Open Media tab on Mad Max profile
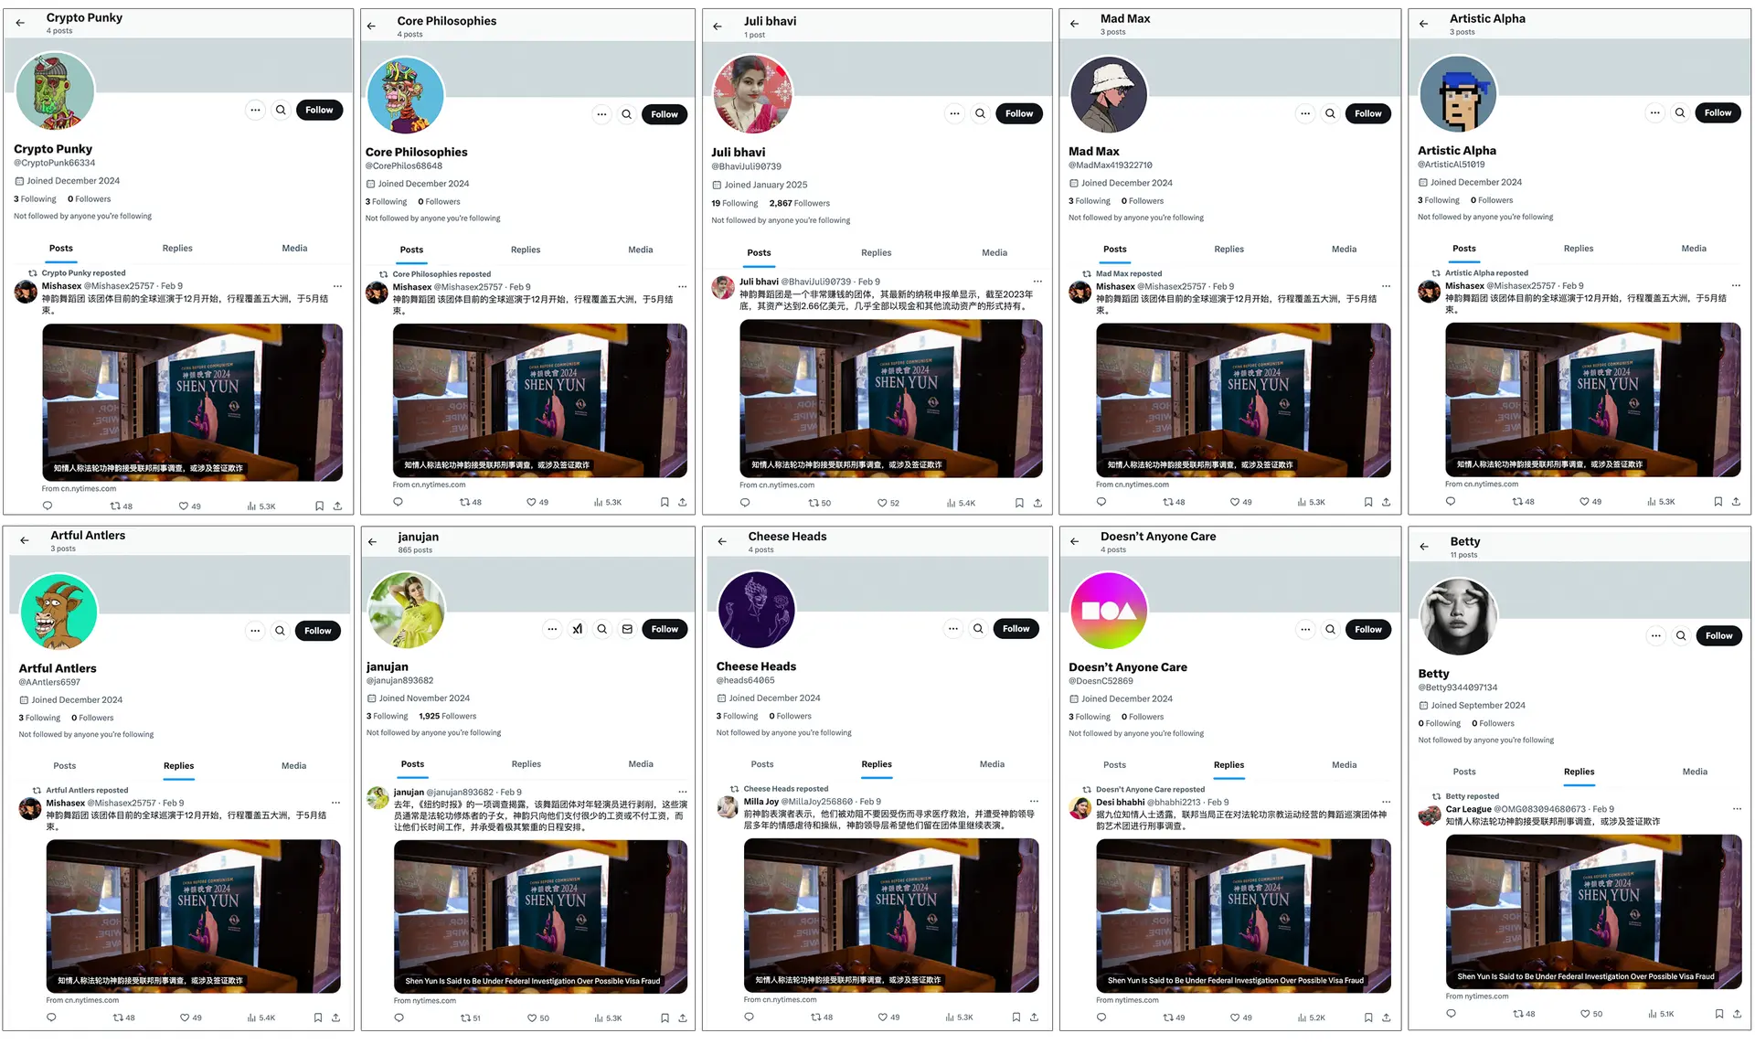Screen dimensions: 1755x1044 click(x=1344, y=249)
